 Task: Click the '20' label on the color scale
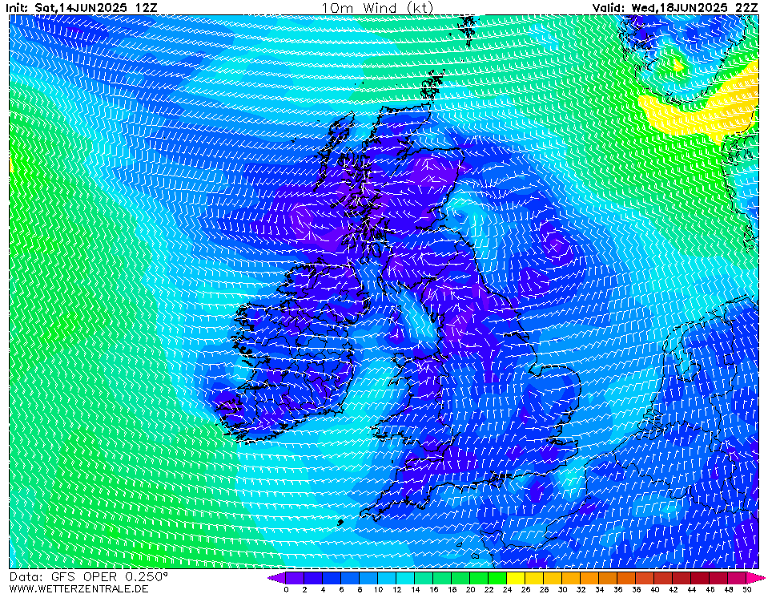tap(470, 589)
